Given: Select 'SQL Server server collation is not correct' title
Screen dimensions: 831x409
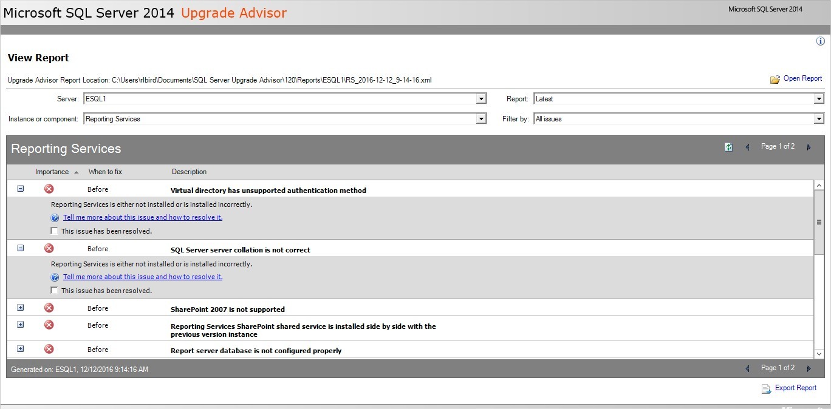Looking at the screenshot, I should [241, 250].
